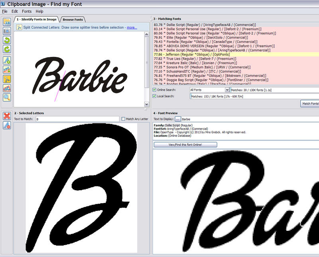This screenshot has width=319, height=257.
Task: Click the scissors icon beside Split Connected Letters
Action: coord(19,27)
